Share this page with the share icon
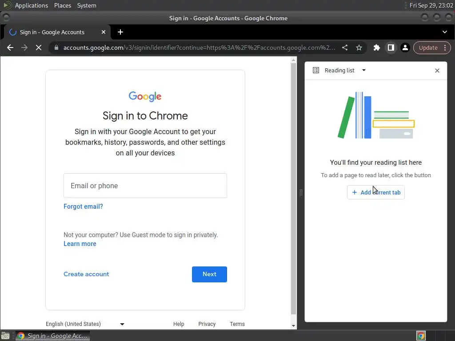 pyautogui.click(x=345, y=48)
